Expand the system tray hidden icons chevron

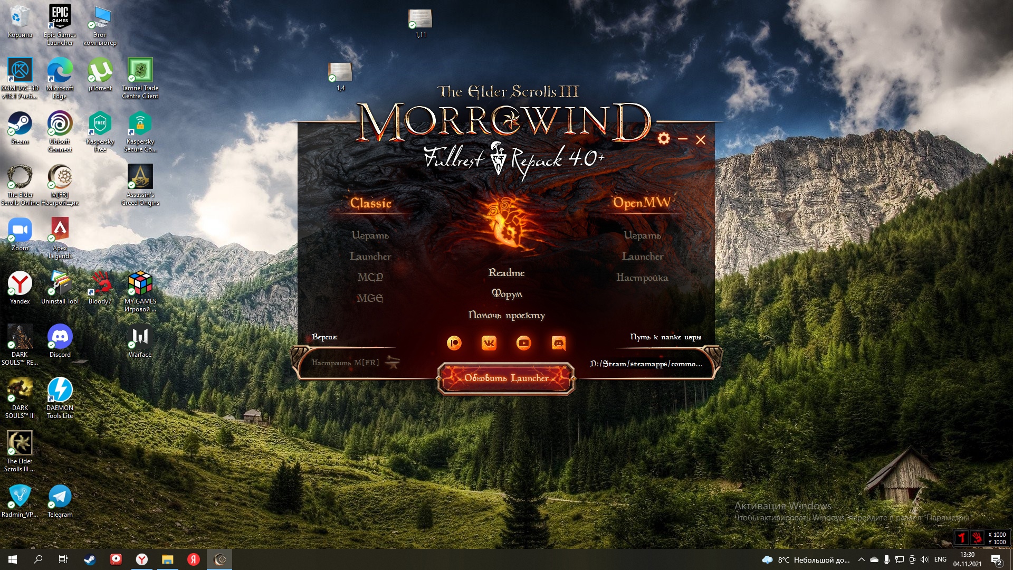tap(861, 559)
